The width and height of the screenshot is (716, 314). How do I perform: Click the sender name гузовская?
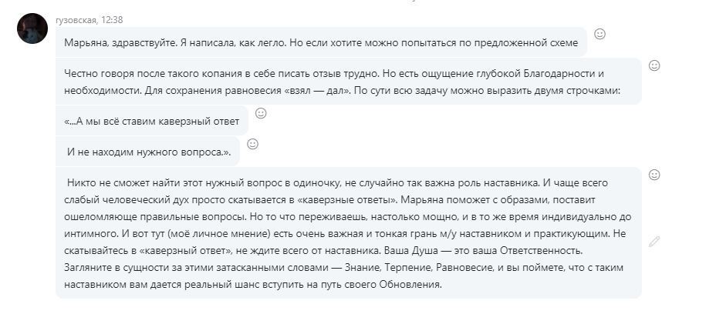coord(76,20)
